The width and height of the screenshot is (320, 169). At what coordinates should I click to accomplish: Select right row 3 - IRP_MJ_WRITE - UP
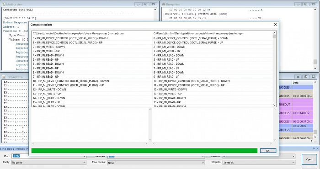coord(212,51)
